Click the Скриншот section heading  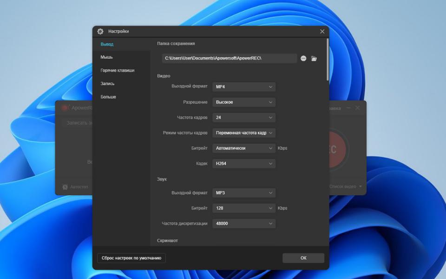pos(167,240)
